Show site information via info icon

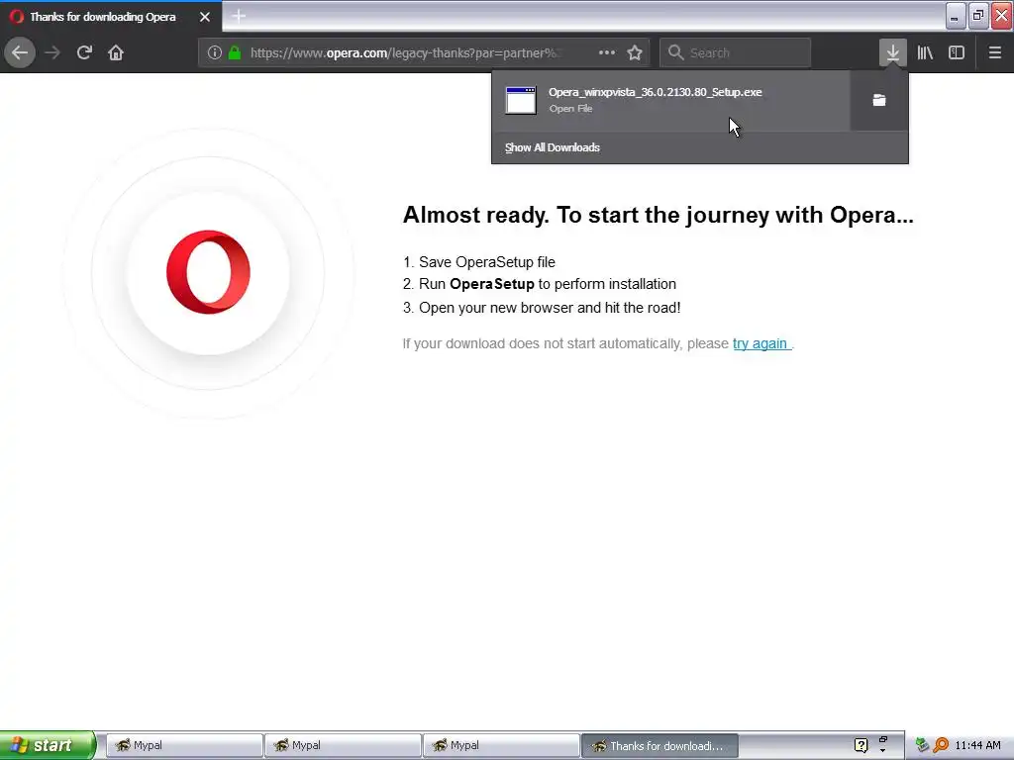coord(215,52)
